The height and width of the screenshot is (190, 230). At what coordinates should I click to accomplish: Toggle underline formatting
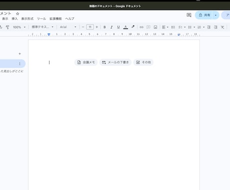pos(118,27)
